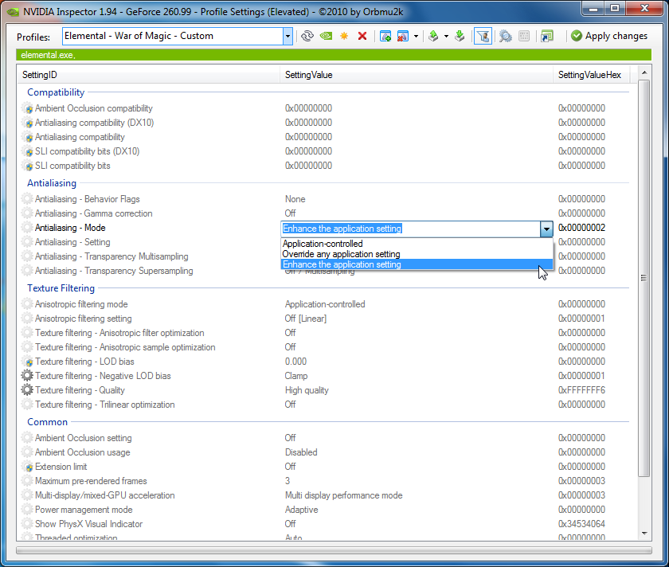Open the Profiles dropdown list
Viewport: 669px width, 567px height.
[x=288, y=36]
